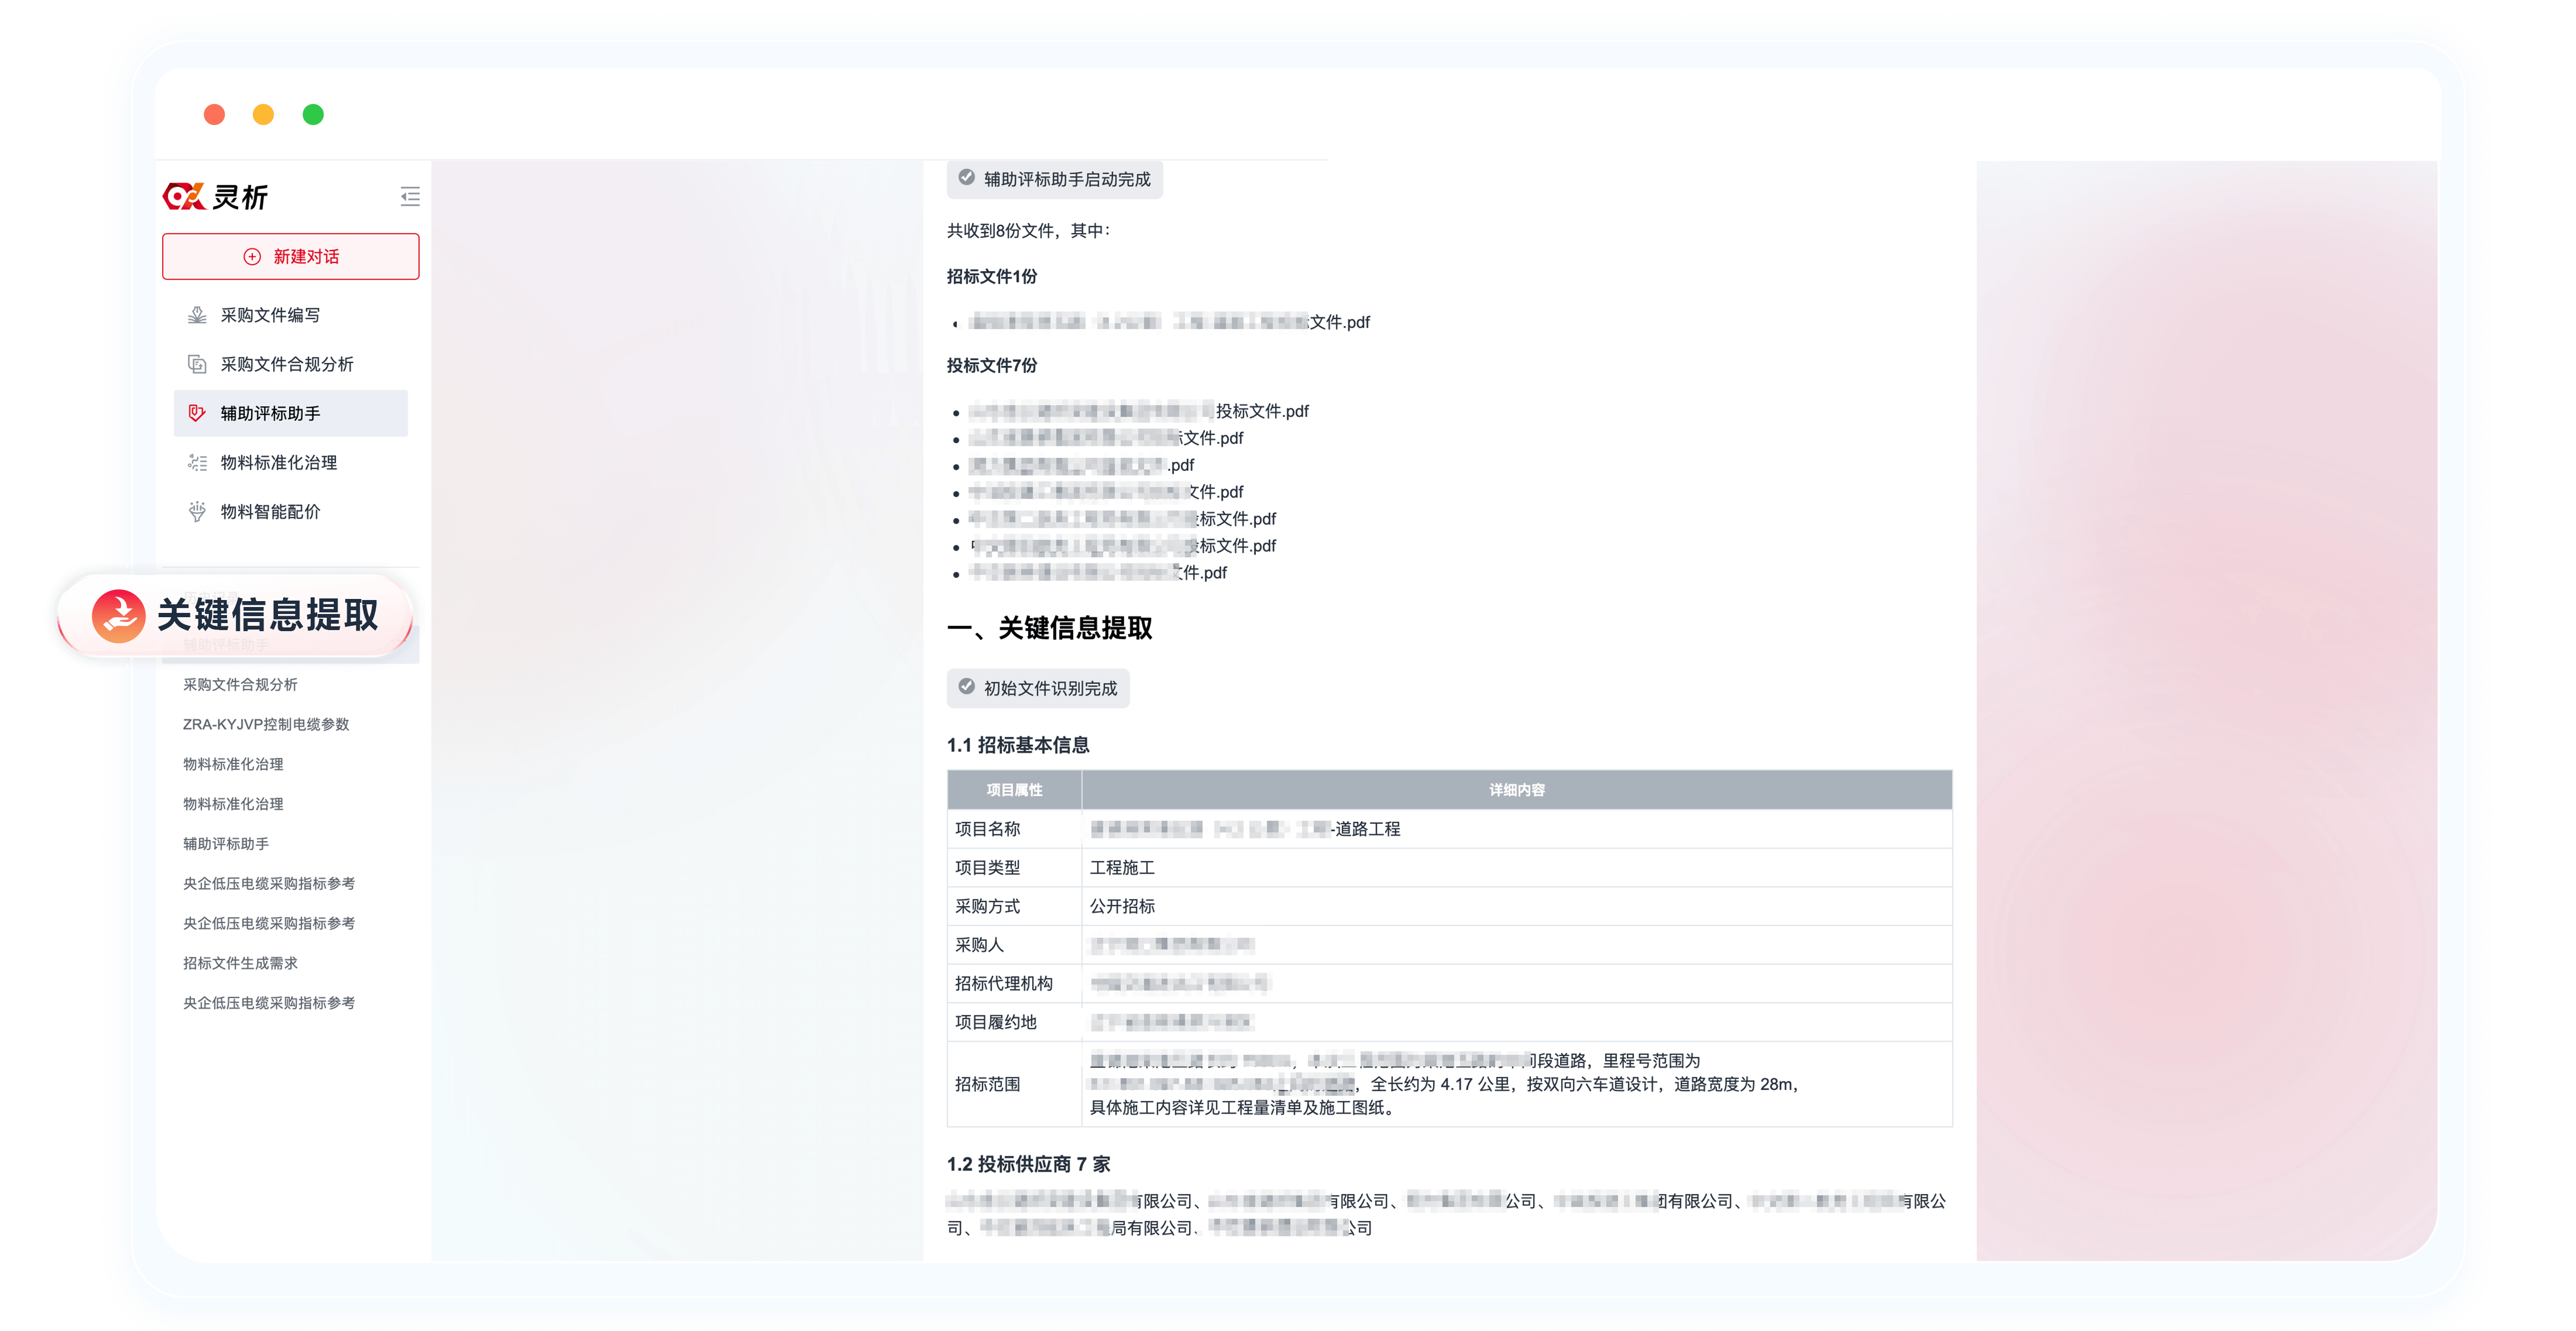Open first 物料标准化治理 history entry
Viewport: 2576px width, 1331px height.
233,764
